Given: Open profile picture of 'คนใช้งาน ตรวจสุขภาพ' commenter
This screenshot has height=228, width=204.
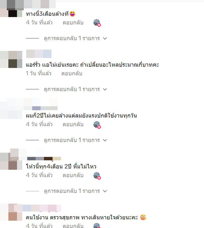Looking at the screenshot, I should click(11, 212).
